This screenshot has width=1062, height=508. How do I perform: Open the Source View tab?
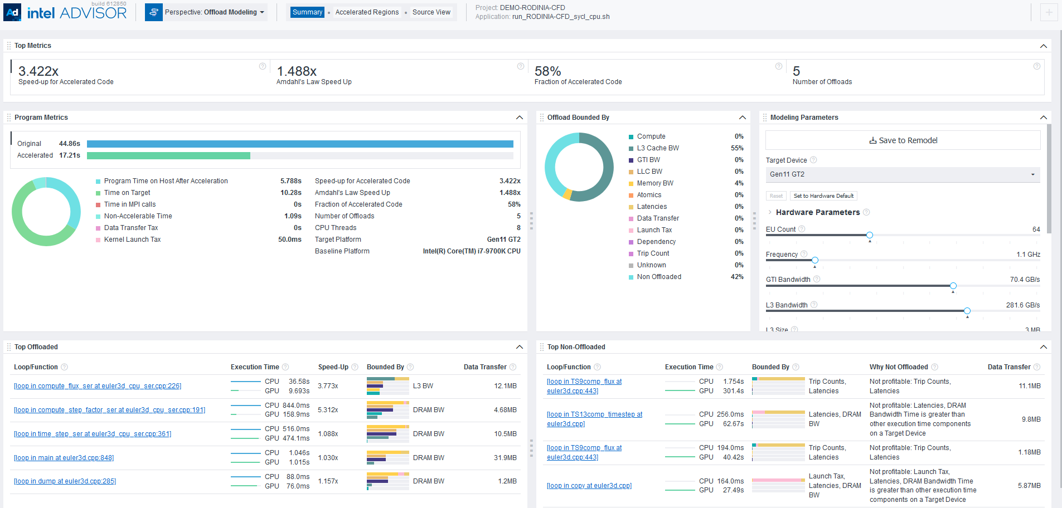coord(431,12)
